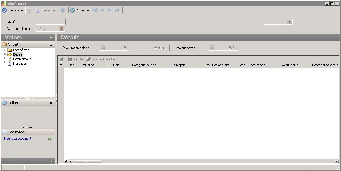Click the Actualiser refresh button
This screenshot has height=171, width=341.
(80, 10)
